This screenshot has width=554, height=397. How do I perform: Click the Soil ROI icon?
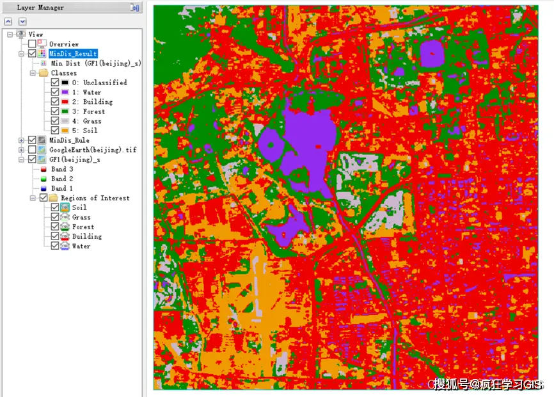65,207
